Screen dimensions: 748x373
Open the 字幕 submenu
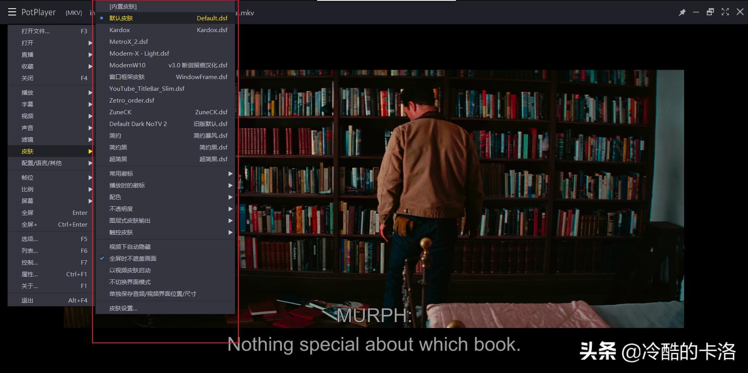pos(51,104)
